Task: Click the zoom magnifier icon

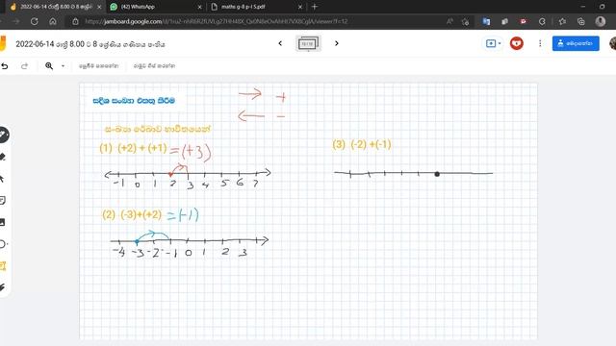Action: [49, 66]
